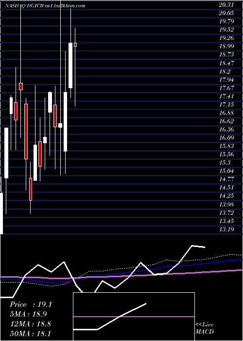Select the 19.26 price axis label

[x=226, y=38]
